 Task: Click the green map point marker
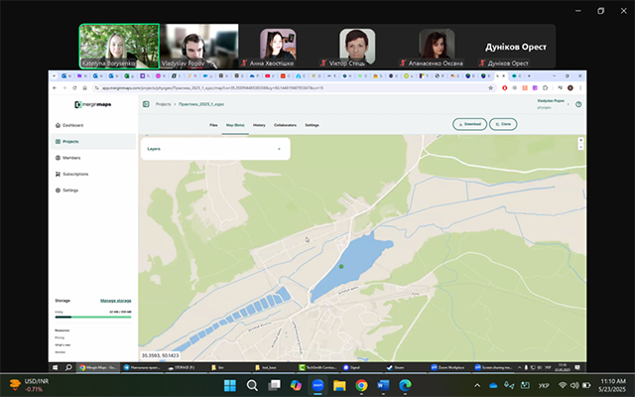341,266
